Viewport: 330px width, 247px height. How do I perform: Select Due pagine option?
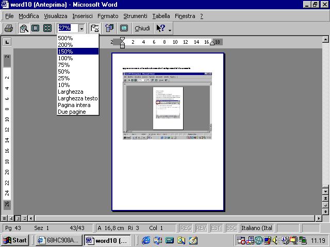point(78,112)
